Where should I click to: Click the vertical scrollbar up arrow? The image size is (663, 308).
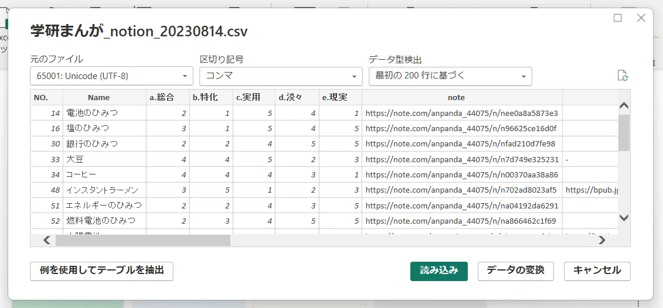pos(624,105)
